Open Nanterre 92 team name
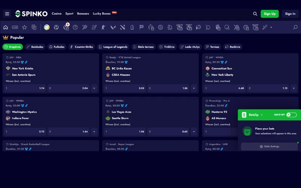301x188 pixels. pyautogui.click(x=219, y=112)
